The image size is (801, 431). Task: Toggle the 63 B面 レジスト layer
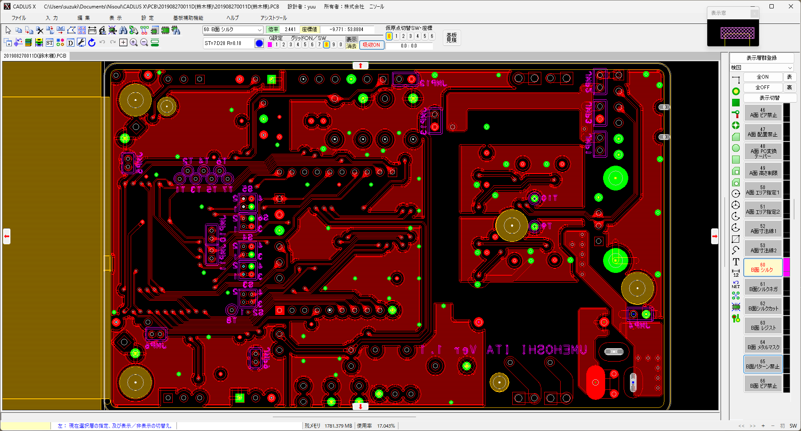(763, 325)
